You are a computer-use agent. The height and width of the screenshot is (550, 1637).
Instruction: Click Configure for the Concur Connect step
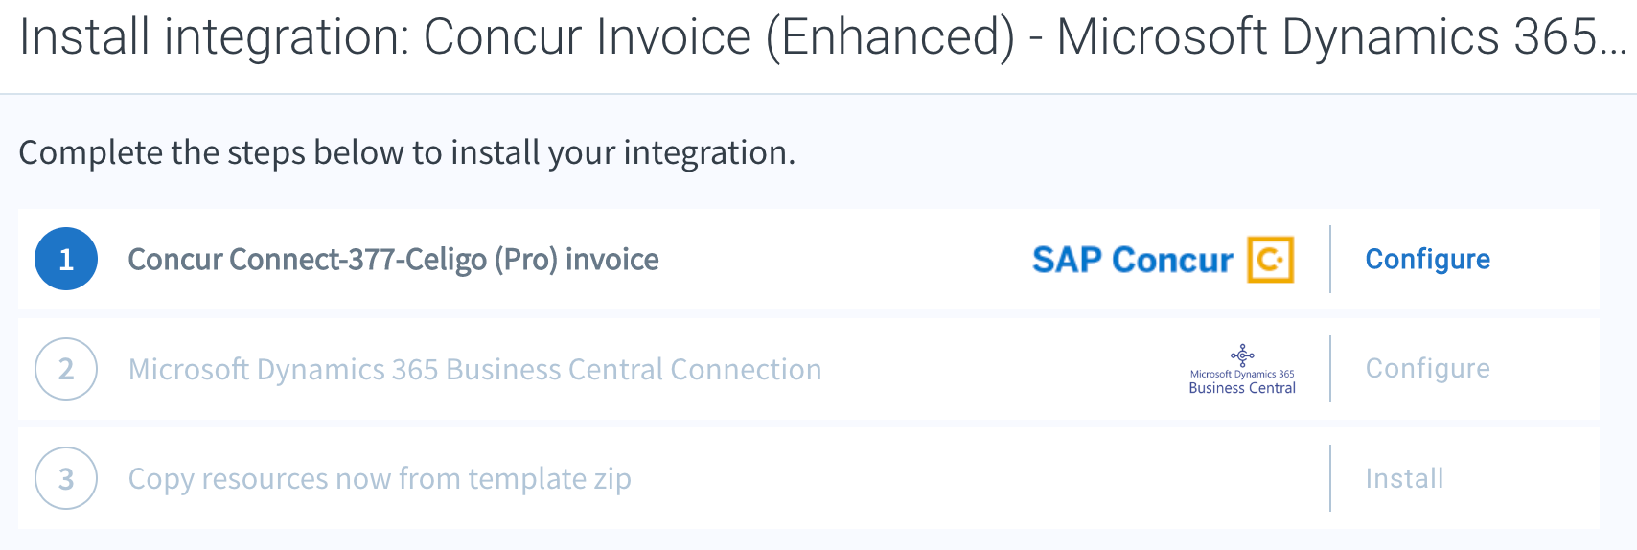(1427, 260)
